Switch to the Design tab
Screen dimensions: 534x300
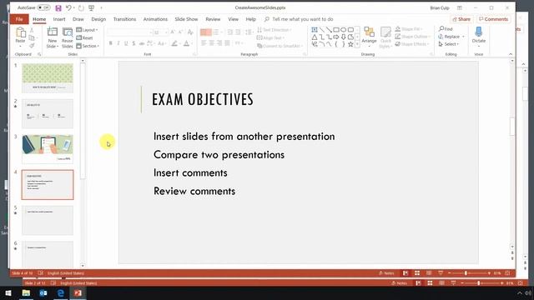point(98,19)
